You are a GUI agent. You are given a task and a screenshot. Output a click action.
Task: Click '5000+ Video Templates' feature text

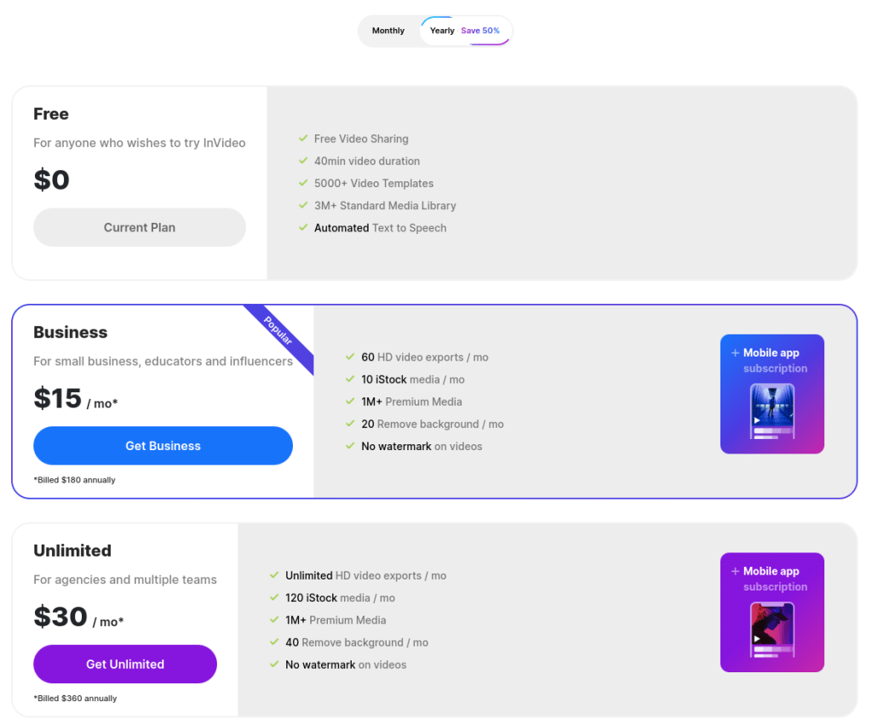tap(374, 183)
